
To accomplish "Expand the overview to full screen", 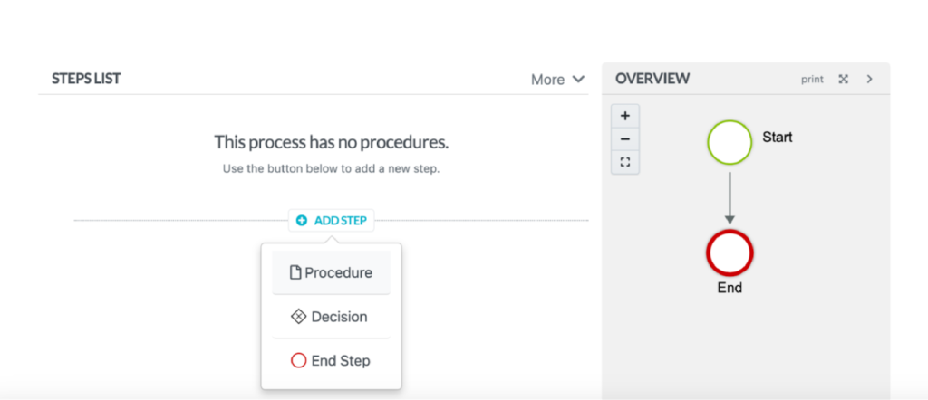I will coord(843,80).
